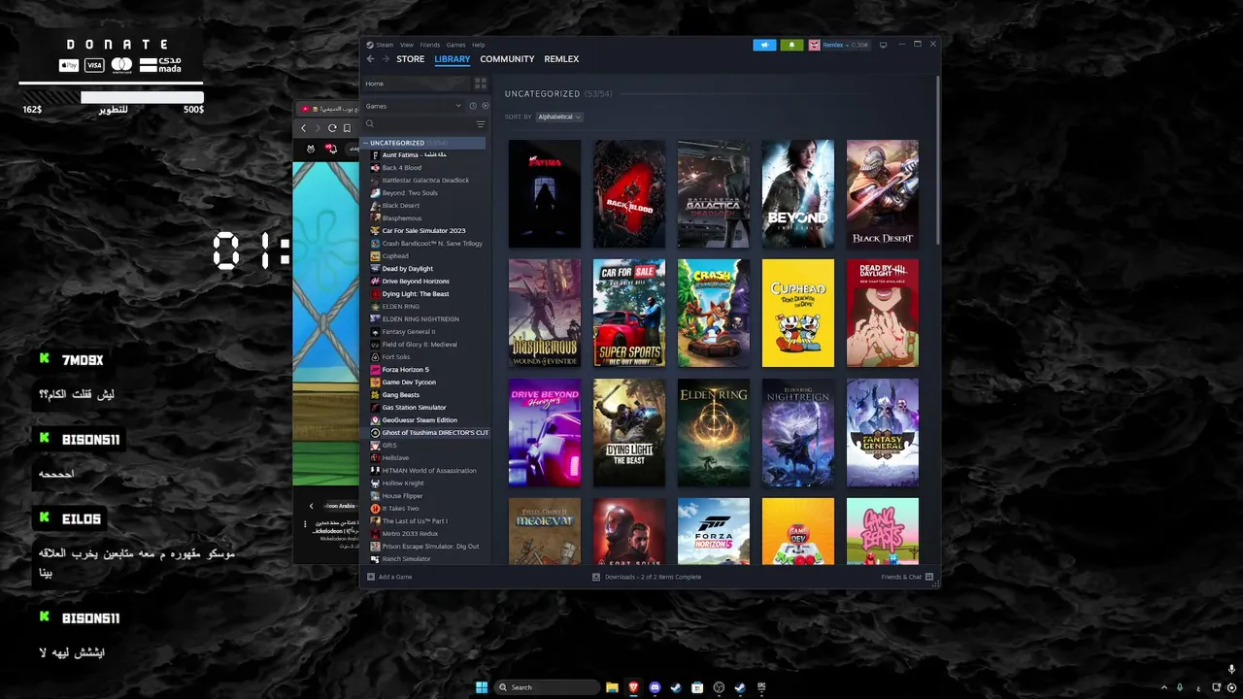Open the Downloads status icon
This screenshot has height=699, width=1243.
coord(596,577)
